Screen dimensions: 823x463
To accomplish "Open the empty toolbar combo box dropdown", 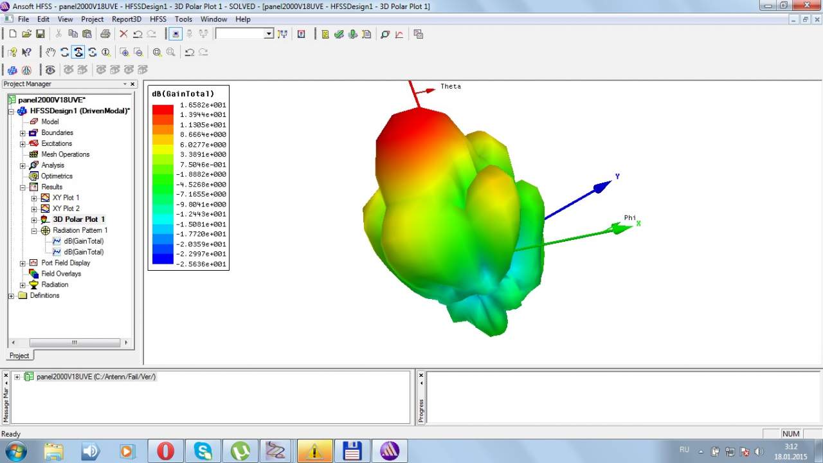I will (x=269, y=34).
